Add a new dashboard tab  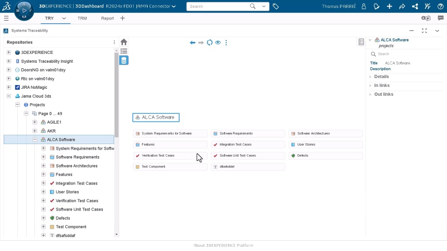[122, 18]
